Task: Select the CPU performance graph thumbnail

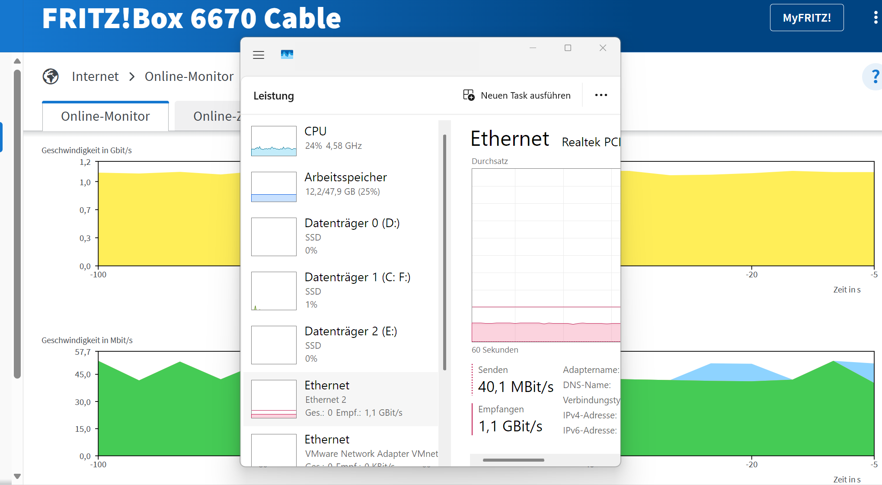Action: pyautogui.click(x=274, y=141)
